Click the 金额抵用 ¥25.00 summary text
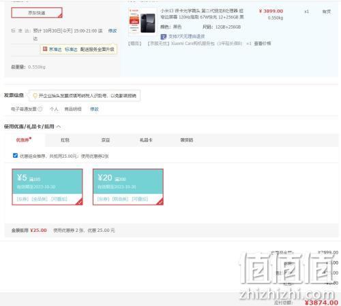 [29, 231]
